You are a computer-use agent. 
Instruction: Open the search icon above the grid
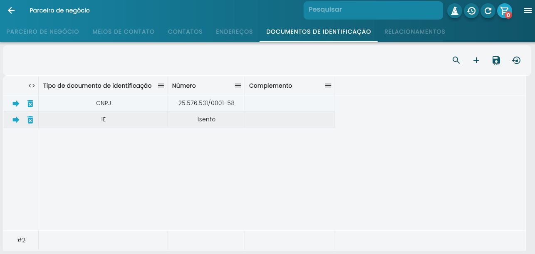point(456,60)
